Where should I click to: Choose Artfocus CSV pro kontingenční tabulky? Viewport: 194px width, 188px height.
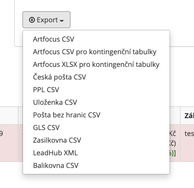[96, 52]
